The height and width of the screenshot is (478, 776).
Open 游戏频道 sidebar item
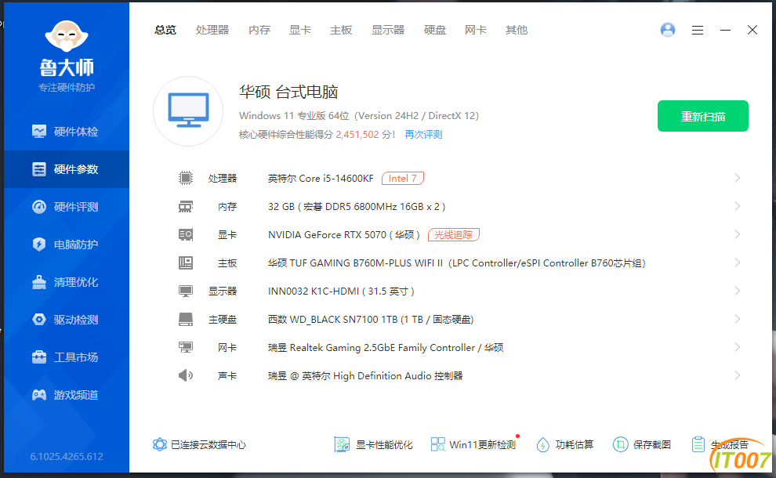coord(67,395)
